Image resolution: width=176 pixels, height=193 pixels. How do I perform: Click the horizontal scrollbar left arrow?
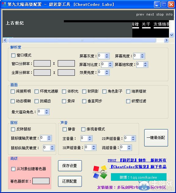(5, 40)
